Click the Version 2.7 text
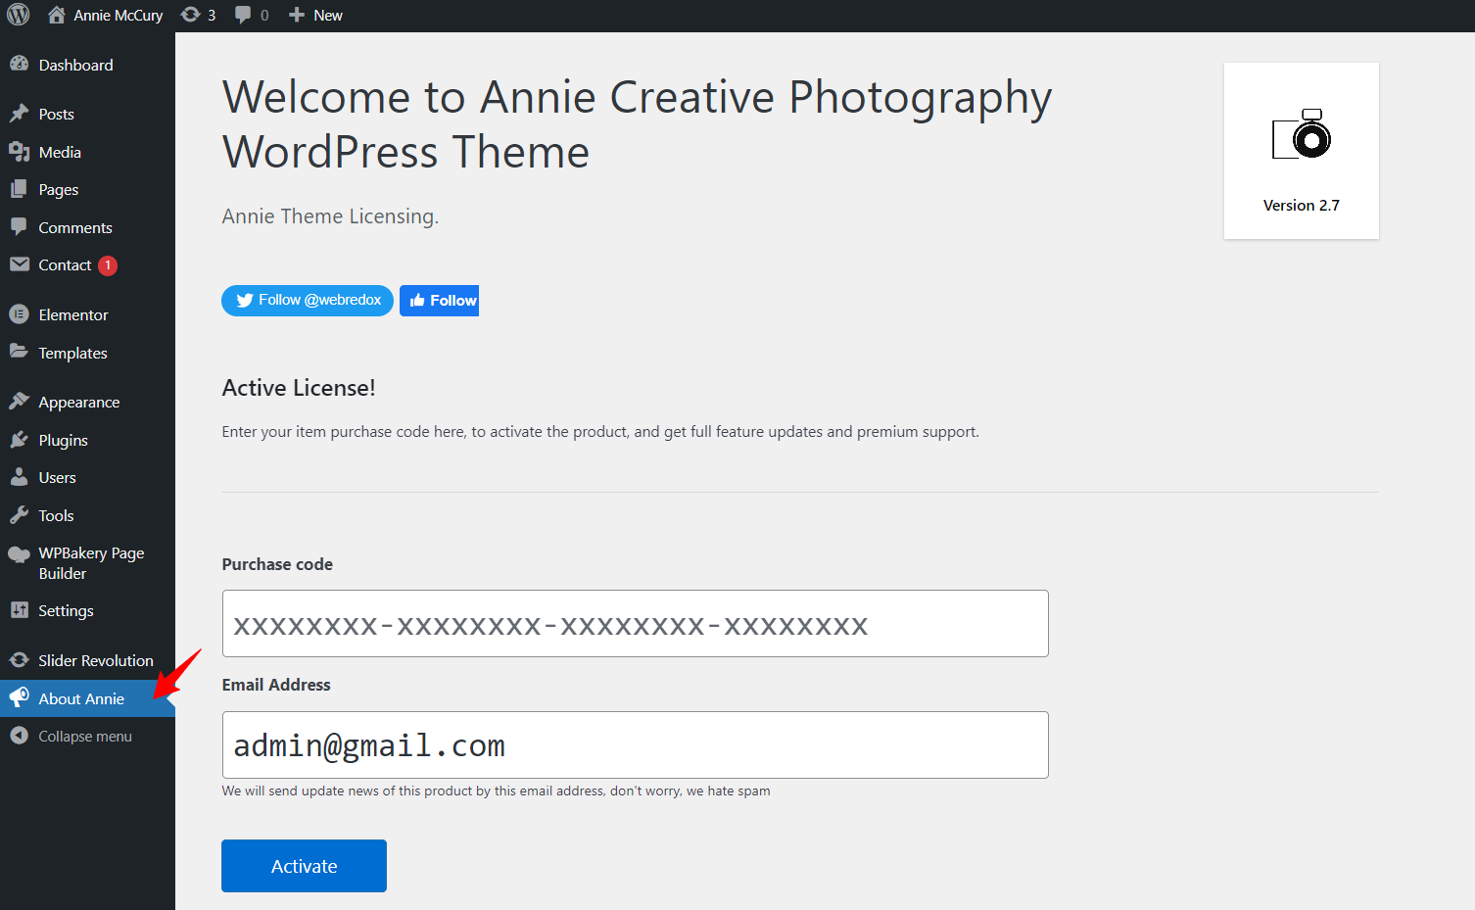Viewport: 1475px width, 910px height. 1301,205
